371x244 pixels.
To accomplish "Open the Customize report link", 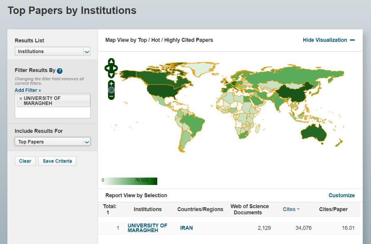I will [x=341, y=195].
